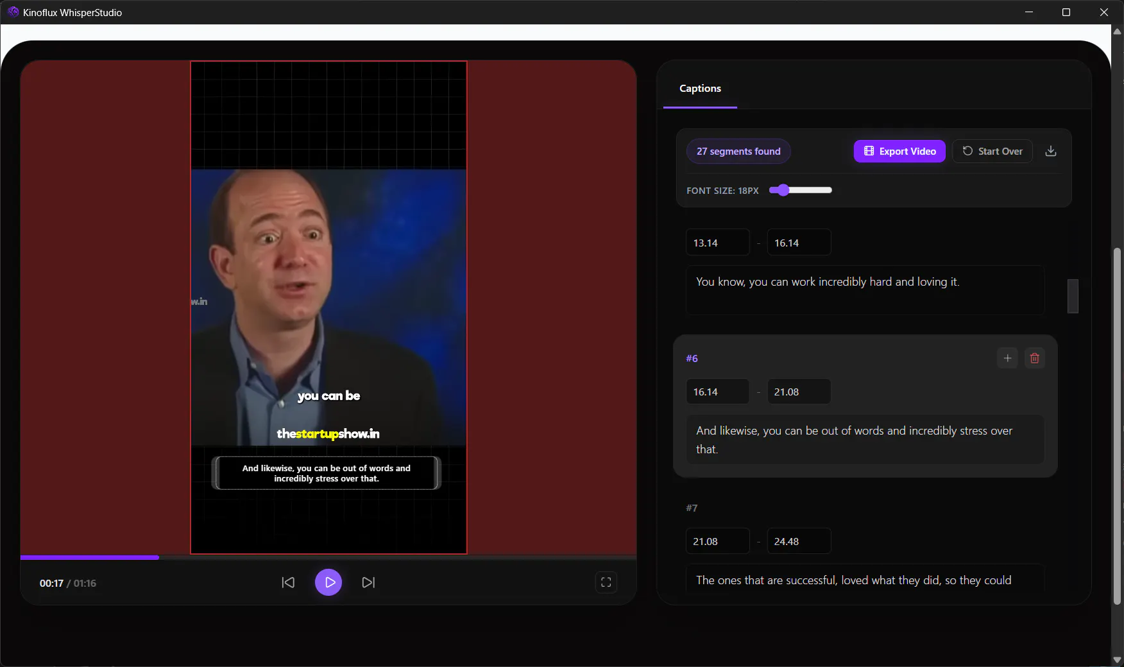Edit end time 16.14 of segment five
This screenshot has height=667, width=1124.
click(x=799, y=243)
